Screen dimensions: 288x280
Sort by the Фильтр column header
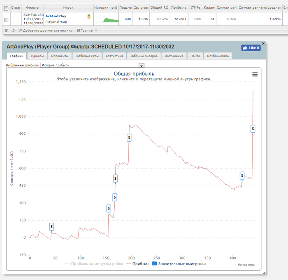(x=33, y=7)
